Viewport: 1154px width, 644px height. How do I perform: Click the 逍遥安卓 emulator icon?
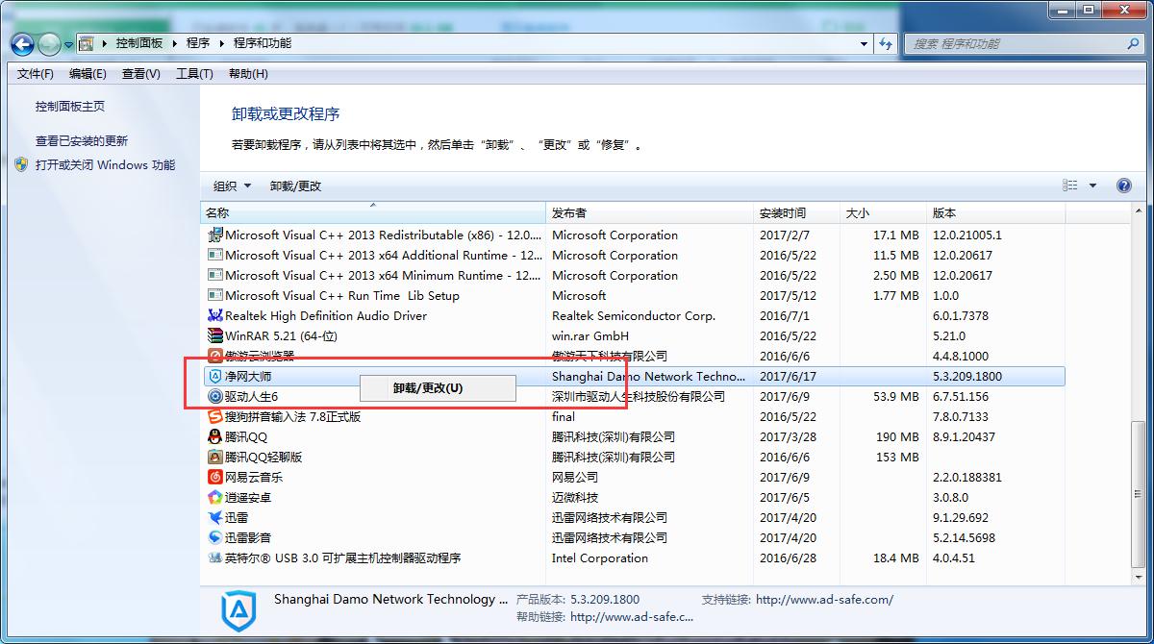pos(215,498)
